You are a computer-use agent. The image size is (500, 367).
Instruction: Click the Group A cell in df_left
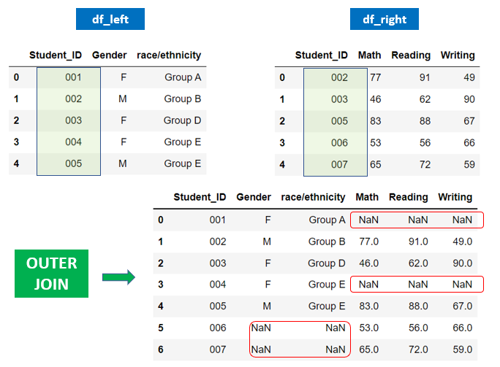(x=183, y=77)
